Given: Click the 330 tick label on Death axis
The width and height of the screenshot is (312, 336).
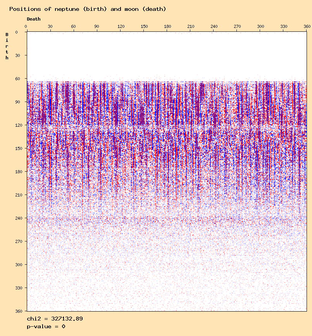Looking at the screenshot, I should (284, 26).
